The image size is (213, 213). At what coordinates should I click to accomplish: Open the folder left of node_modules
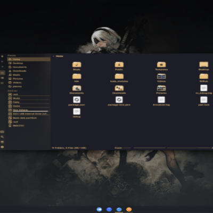point(77,78)
